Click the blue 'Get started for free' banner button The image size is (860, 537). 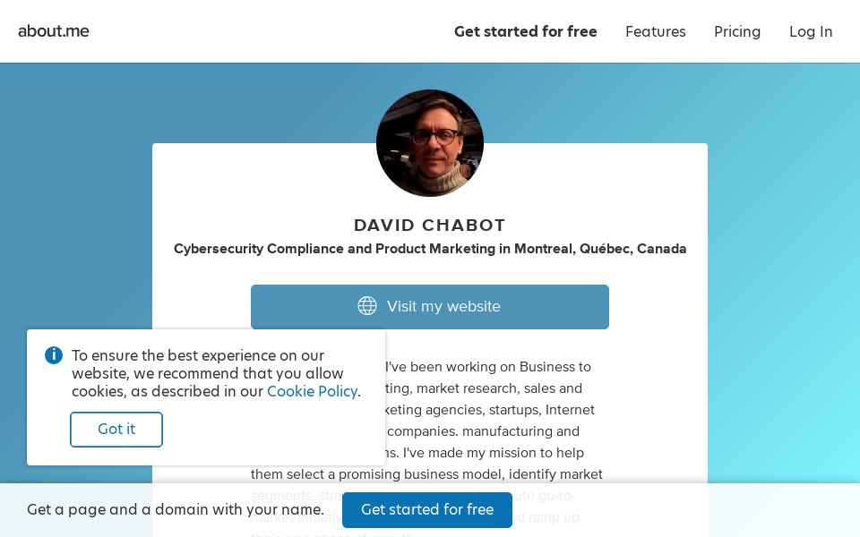[x=426, y=510]
